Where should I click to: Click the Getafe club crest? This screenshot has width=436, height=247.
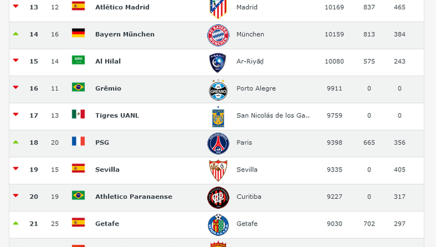[x=218, y=224]
